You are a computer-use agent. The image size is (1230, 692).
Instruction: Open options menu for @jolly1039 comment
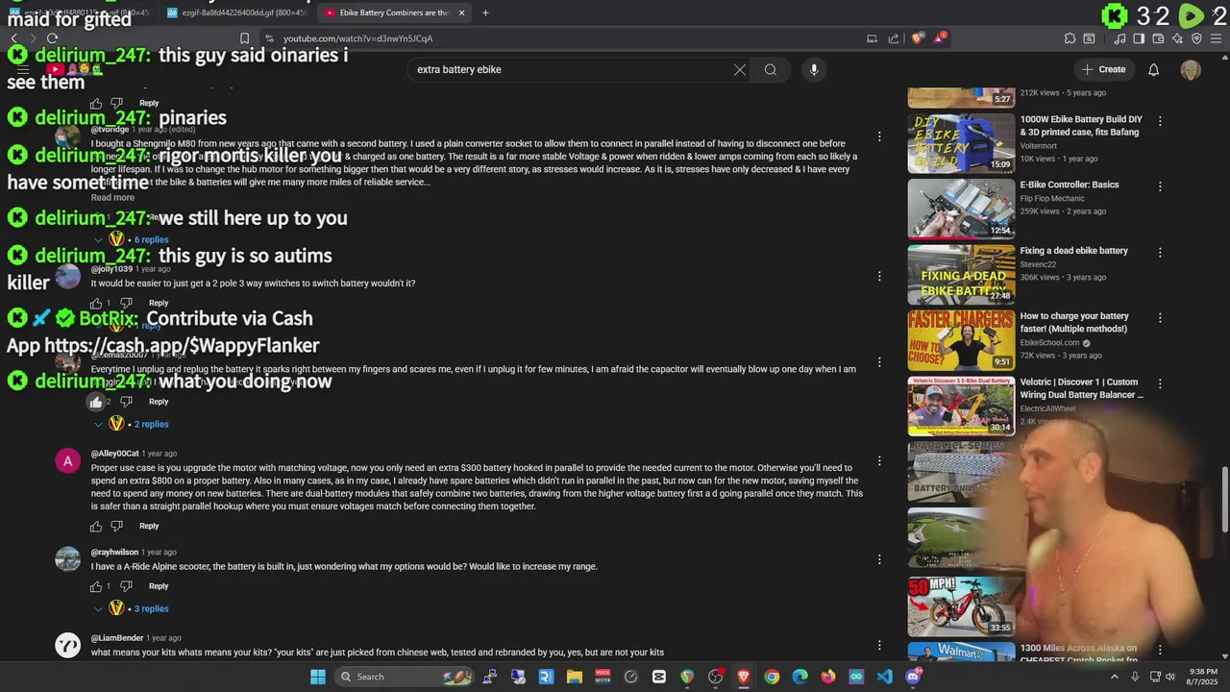pyautogui.click(x=878, y=276)
